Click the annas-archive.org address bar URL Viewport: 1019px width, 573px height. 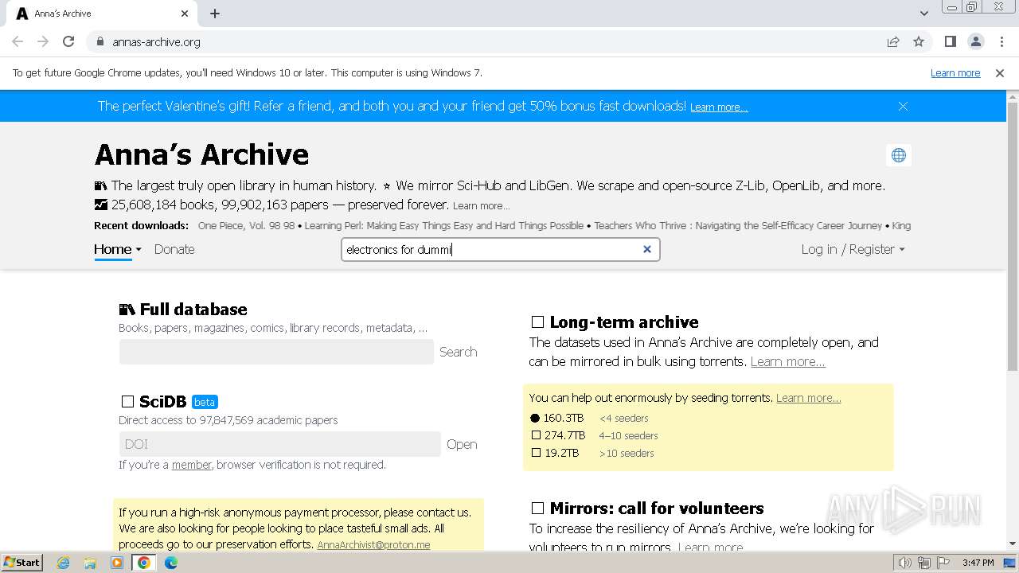click(156, 41)
